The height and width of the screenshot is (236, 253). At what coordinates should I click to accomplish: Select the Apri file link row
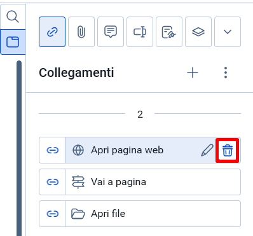(140, 214)
